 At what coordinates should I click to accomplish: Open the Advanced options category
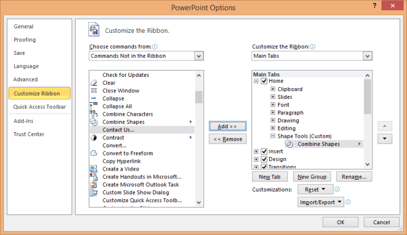coord(25,80)
